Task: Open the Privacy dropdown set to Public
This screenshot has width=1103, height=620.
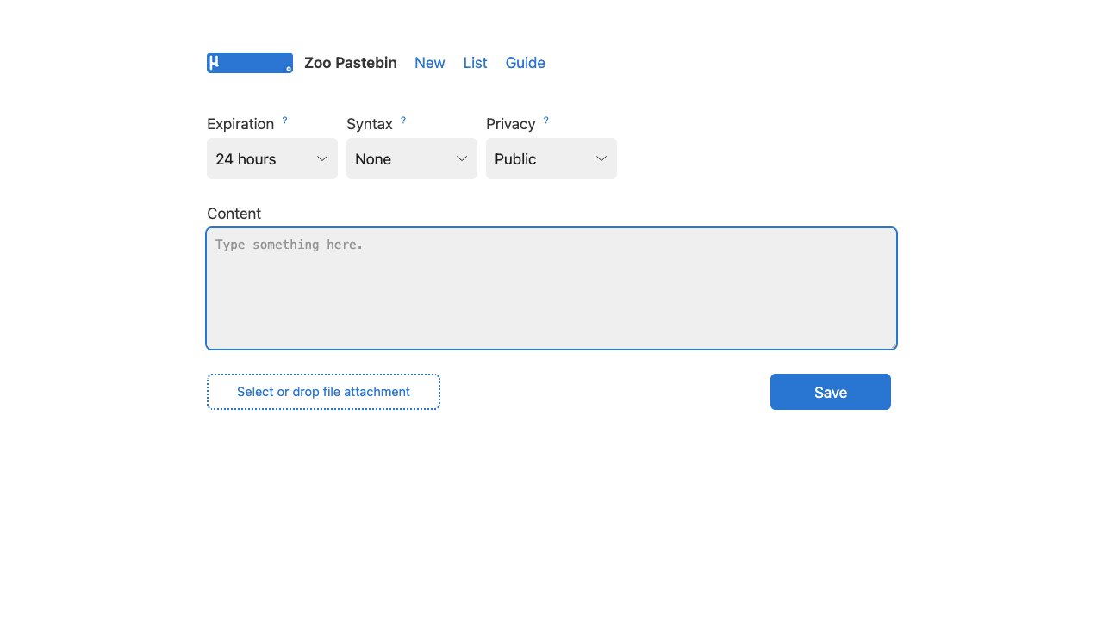Action: click(x=551, y=159)
